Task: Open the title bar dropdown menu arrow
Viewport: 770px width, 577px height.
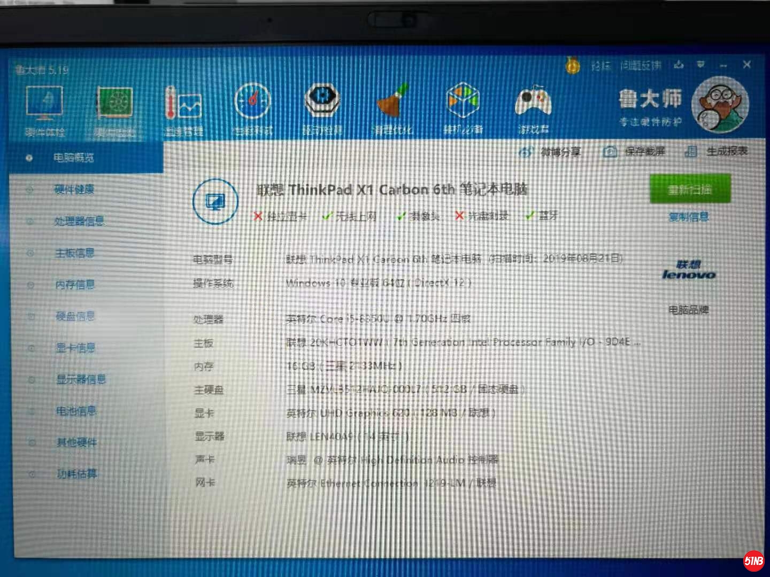Action: pos(700,65)
